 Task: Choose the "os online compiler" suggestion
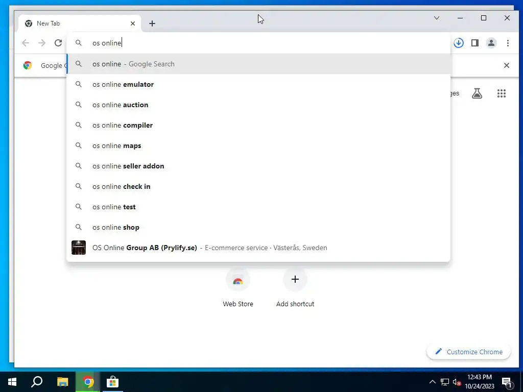click(258, 126)
